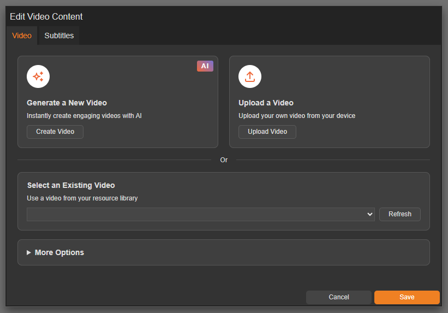Image resolution: width=448 pixels, height=313 pixels.
Task: Save the video content changes
Action: click(x=407, y=297)
